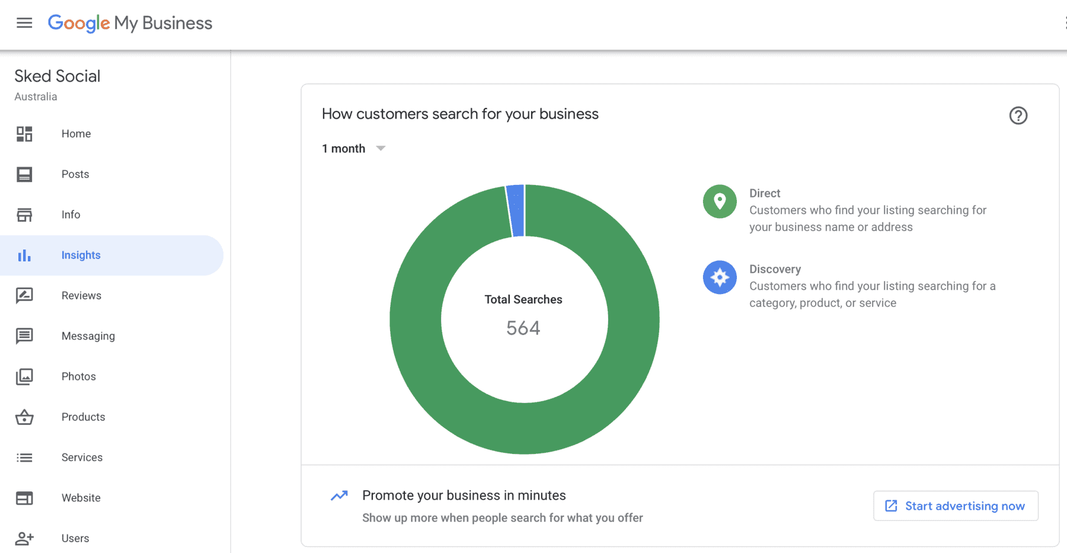
Task: Expand the 1 month period dropdown
Action: [354, 149]
